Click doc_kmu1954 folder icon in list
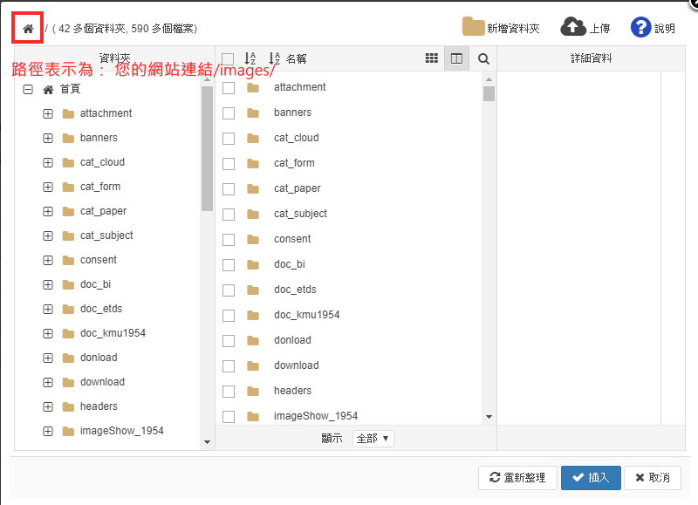This screenshot has height=505, width=698. (253, 316)
